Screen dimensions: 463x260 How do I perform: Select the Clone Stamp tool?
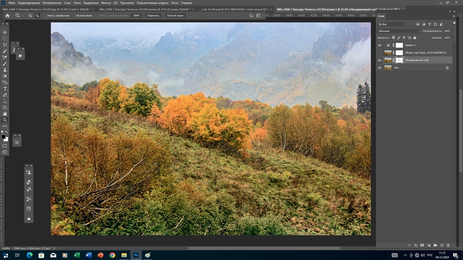pos(5,70)
